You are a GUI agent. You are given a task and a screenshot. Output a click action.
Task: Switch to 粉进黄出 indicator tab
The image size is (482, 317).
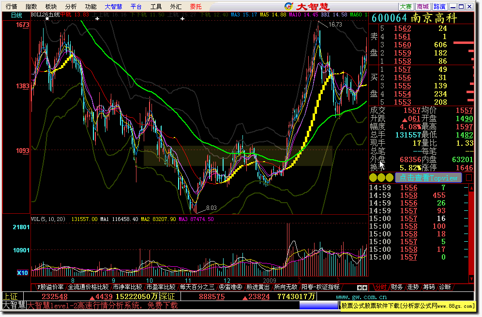258,287
